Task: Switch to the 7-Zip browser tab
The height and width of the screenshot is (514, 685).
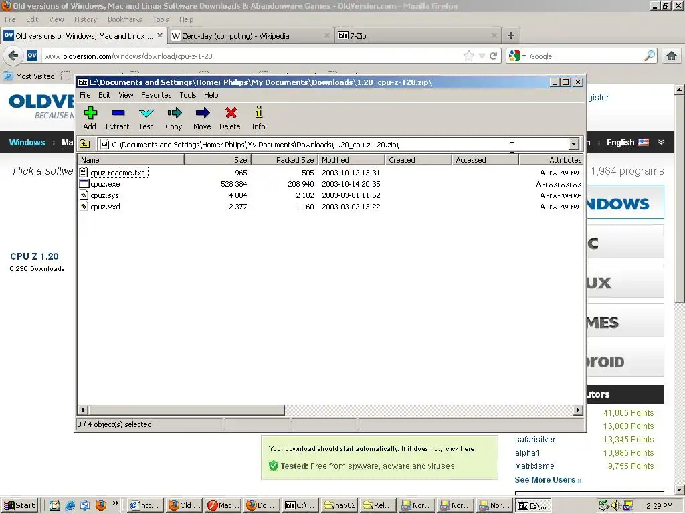Action: [x=417, y=36]
